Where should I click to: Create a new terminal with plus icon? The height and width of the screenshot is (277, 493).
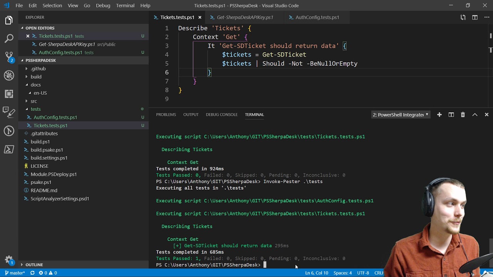tap(439, 115)
